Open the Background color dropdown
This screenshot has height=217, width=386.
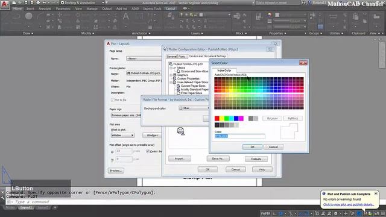pyautogui.click(x=194, y=108)
